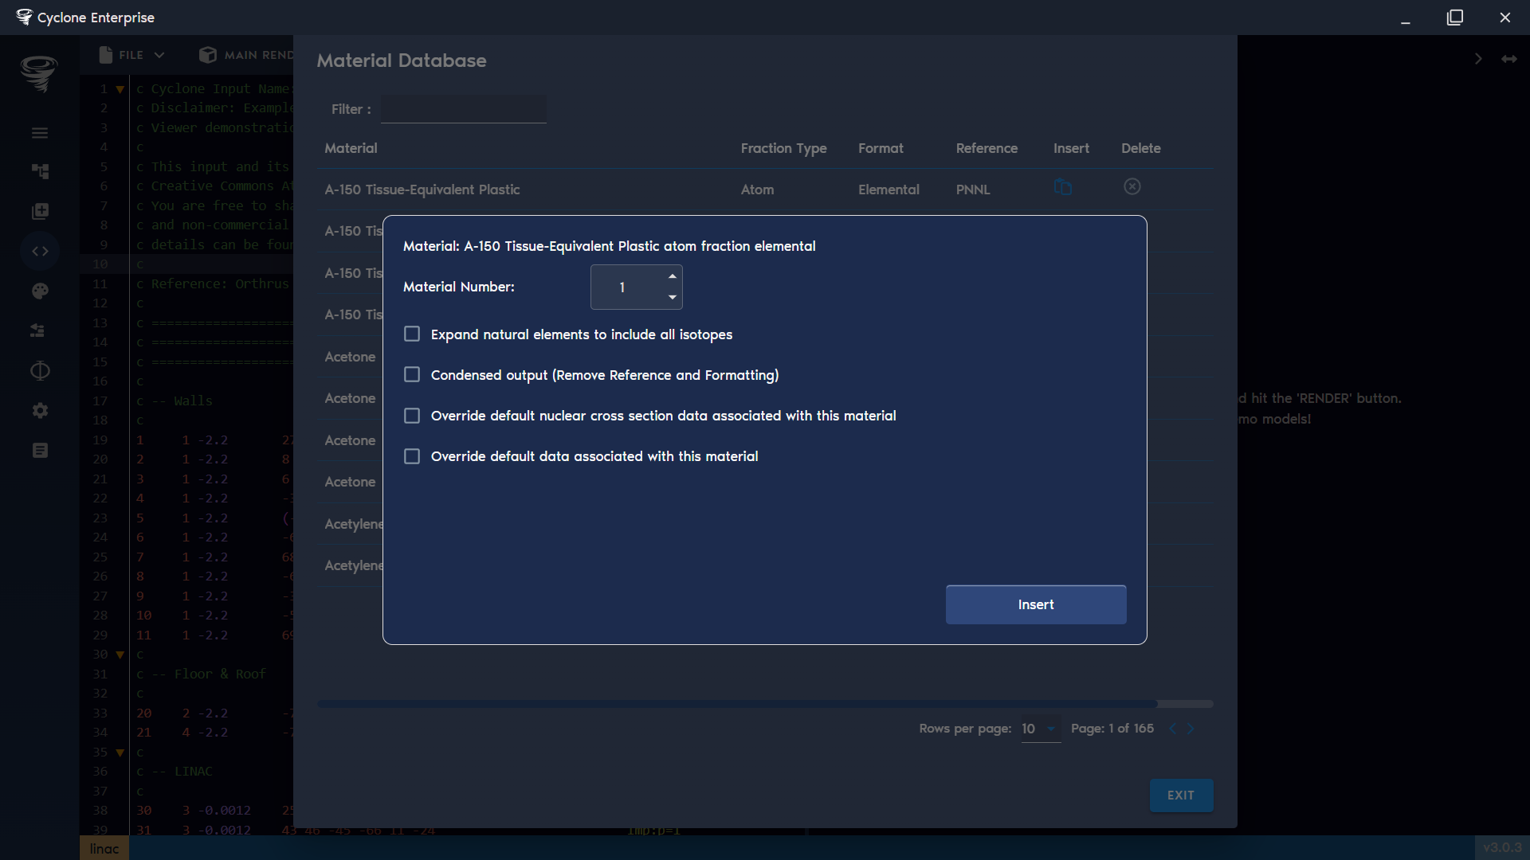Select the geometry tree icon in sidebar
This screenshot has width=1530, height=860.
pyautogui.click(x=40, y=171)
